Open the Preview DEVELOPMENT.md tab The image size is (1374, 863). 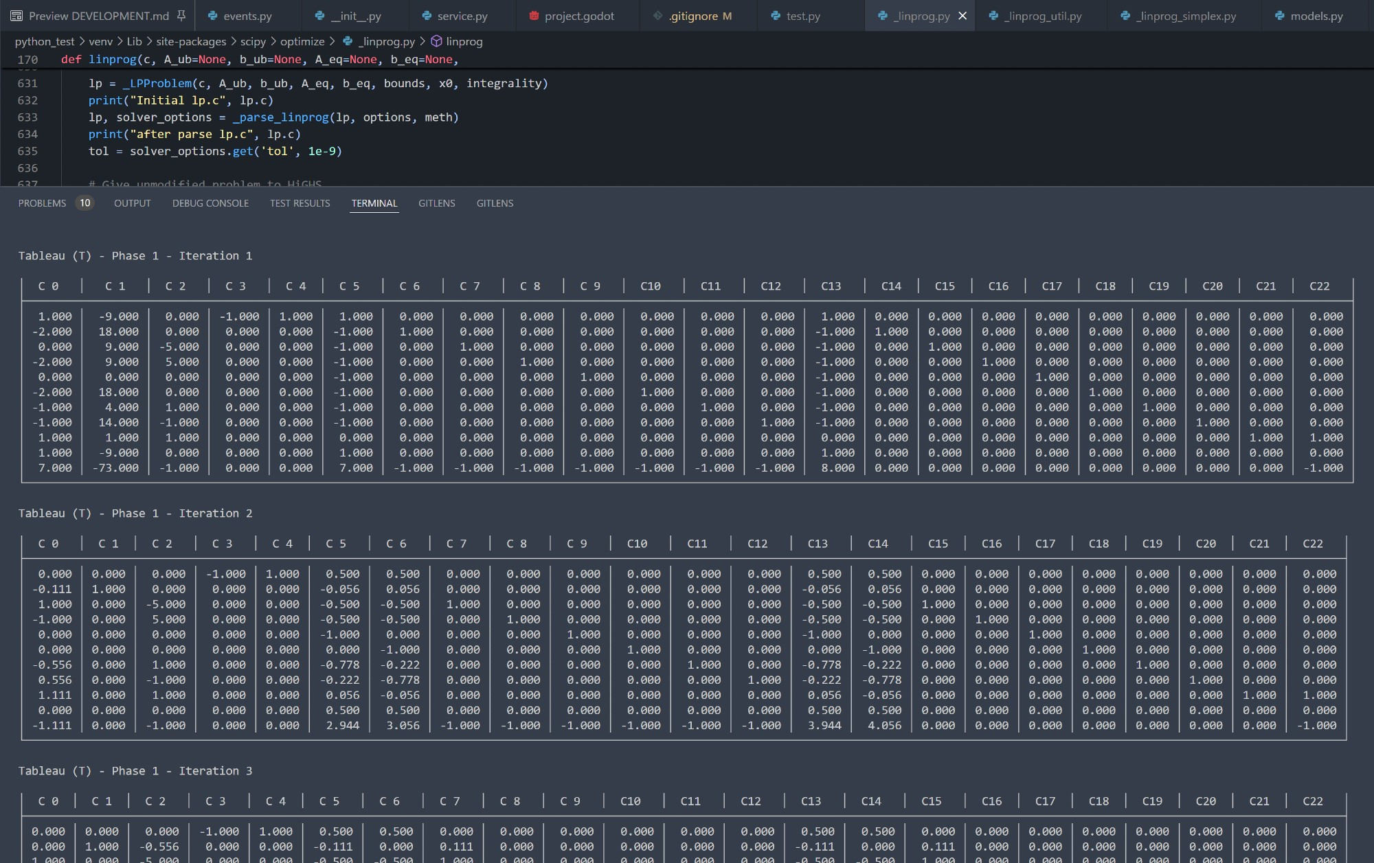click(x=98, y=16)
